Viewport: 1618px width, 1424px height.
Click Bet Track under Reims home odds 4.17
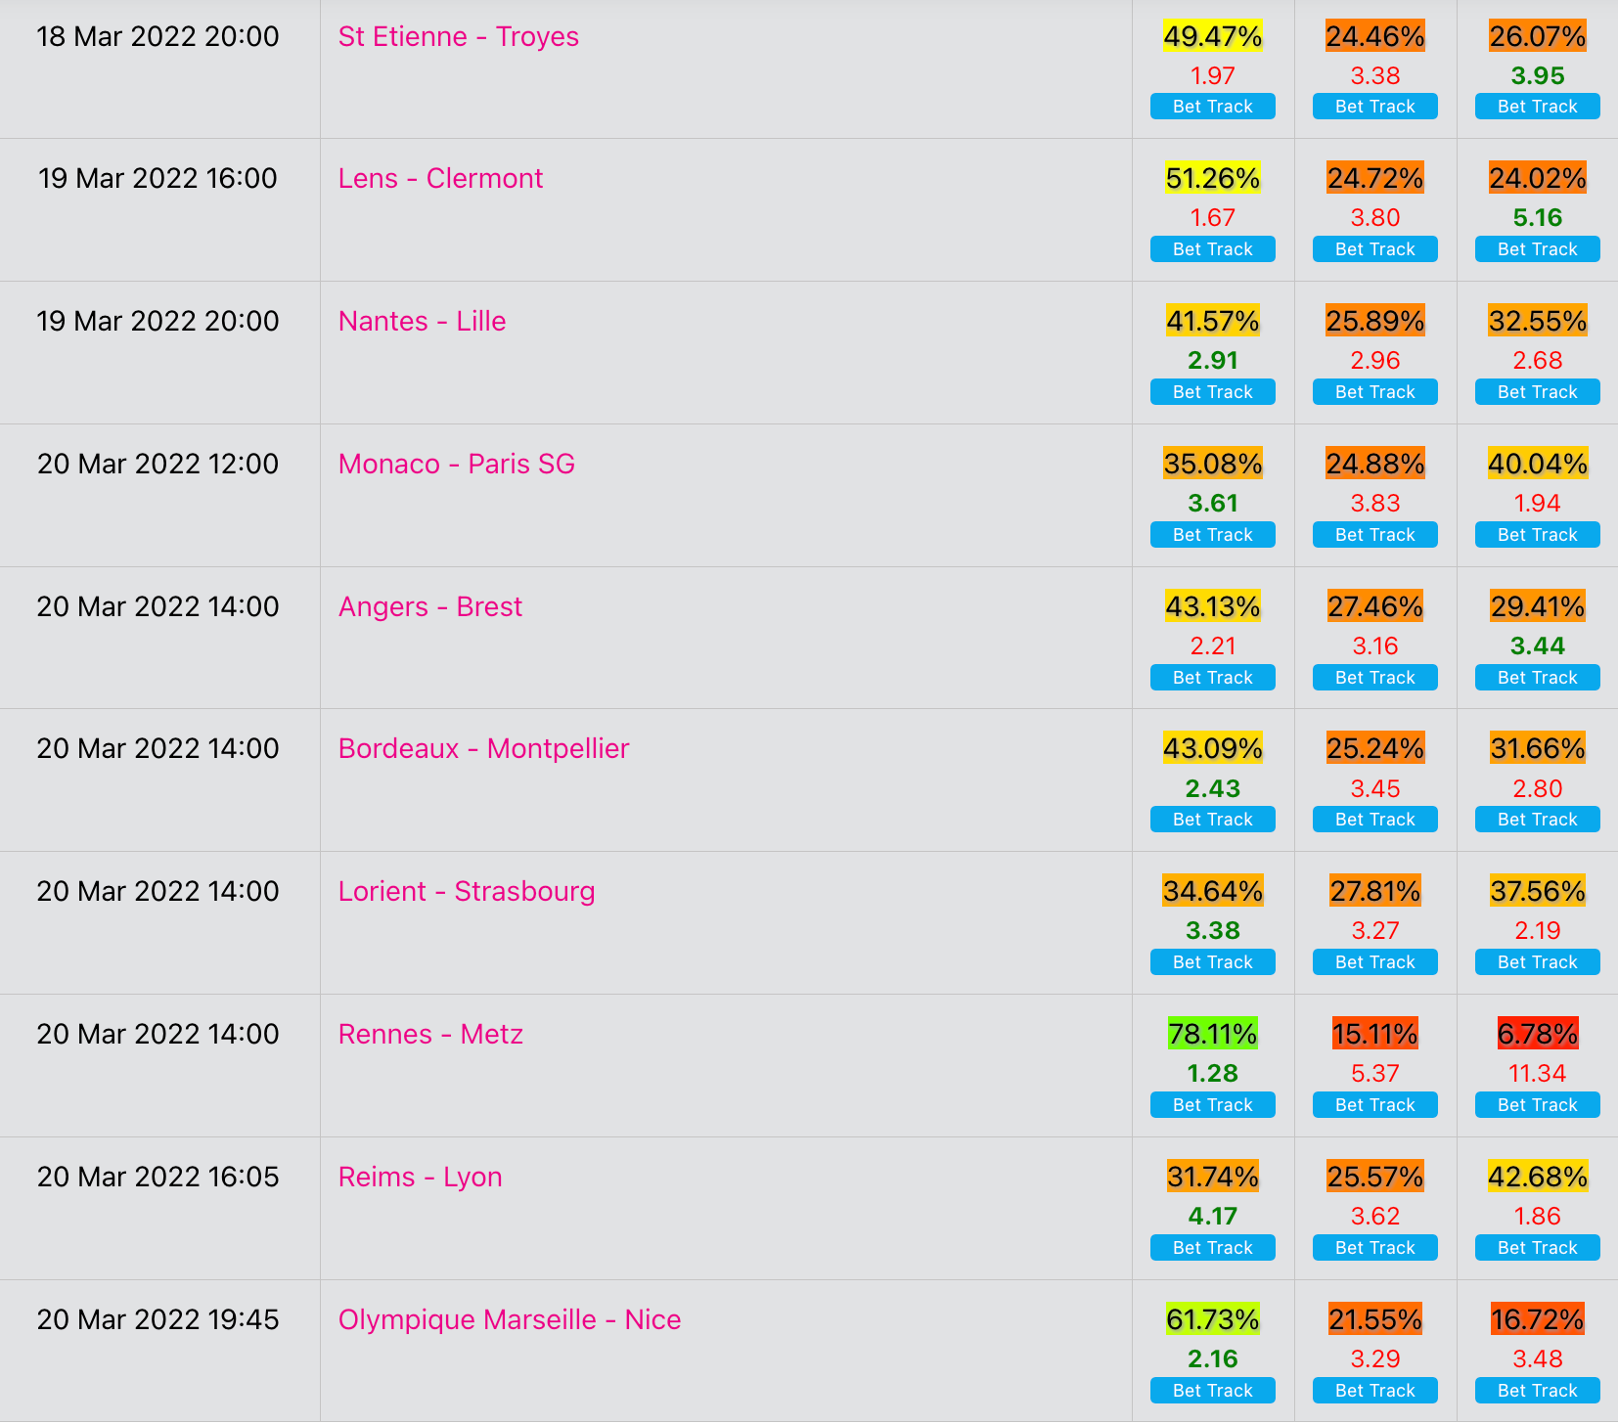point(1213,1248)
